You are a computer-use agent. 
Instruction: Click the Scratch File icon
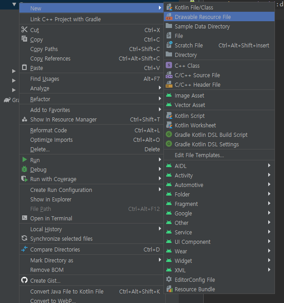click(169, 45)
